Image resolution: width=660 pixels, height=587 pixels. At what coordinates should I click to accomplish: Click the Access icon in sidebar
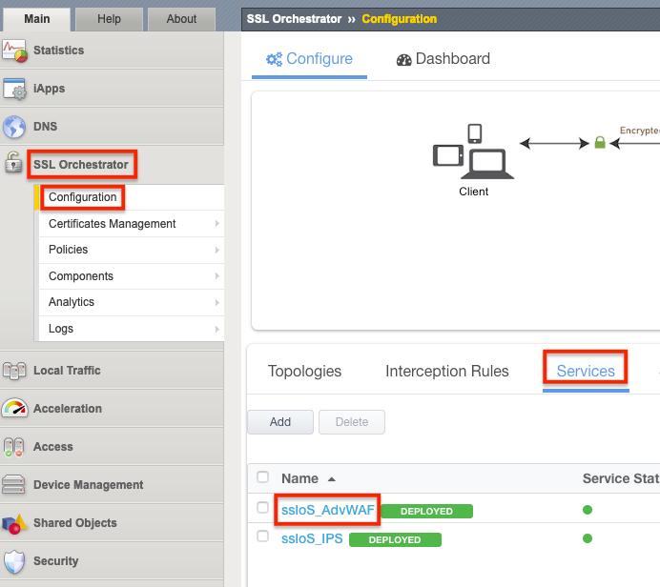pos(14,447)
